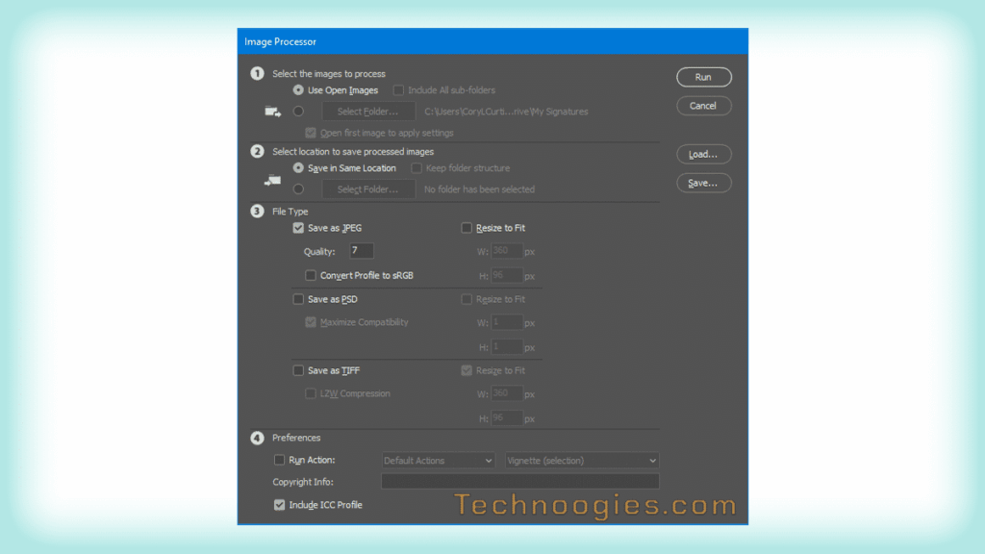Open the Default Actions dropdown

pyautogui.click(x=438, y=461)
